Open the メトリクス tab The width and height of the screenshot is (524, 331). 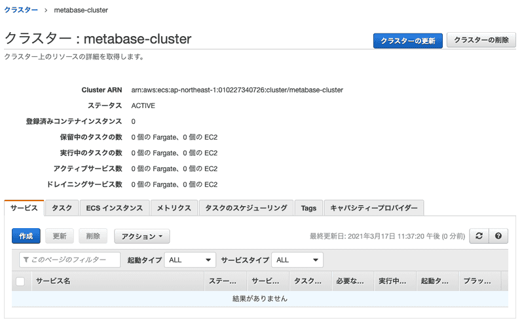[174, 208]
